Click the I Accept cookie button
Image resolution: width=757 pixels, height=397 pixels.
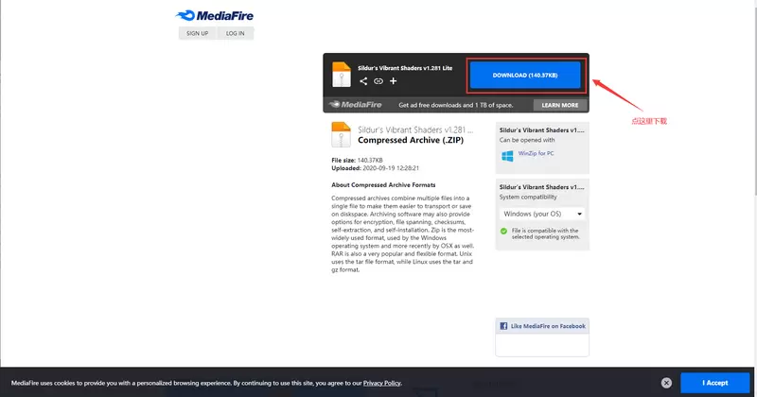(x=715, y=383)
